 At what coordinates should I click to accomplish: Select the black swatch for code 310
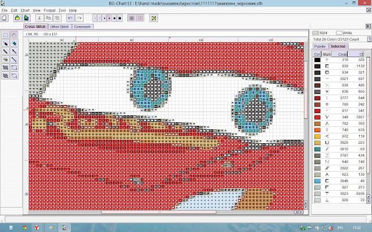[x=317, y=60]
